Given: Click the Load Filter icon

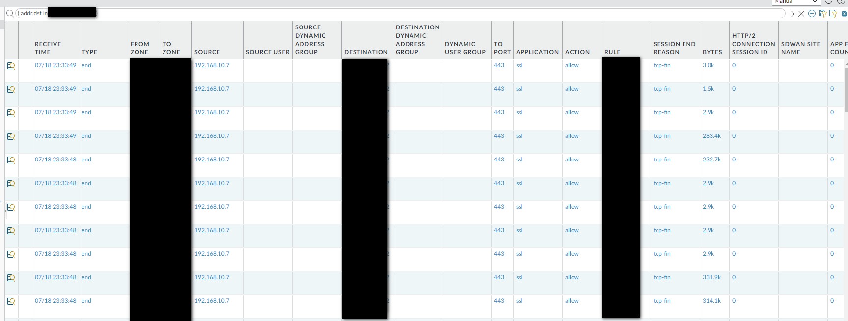Looking at the screenshot, I should (833, 14).
